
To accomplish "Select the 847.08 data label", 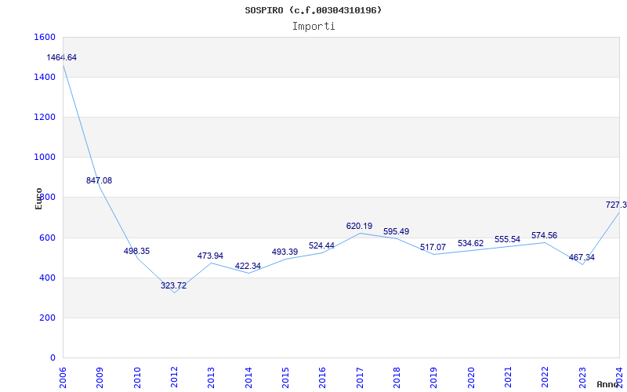I will tap(100, 180).
